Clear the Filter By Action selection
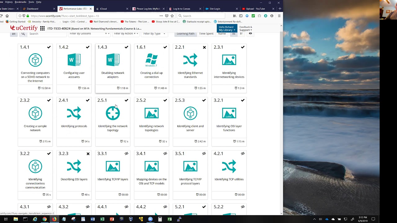Screen dimensions: 397x223 point(135,33)
